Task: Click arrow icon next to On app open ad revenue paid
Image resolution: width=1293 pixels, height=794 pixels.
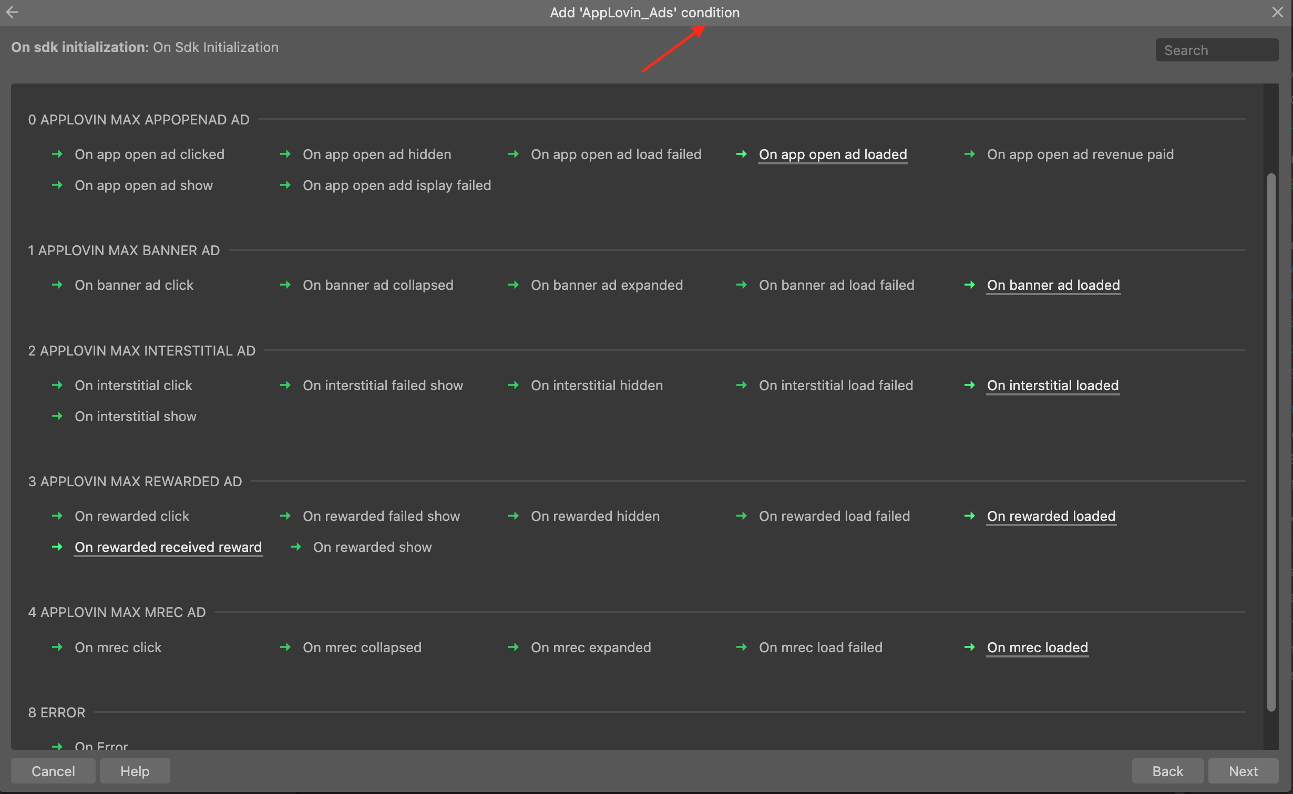Action: pos(970,154)
